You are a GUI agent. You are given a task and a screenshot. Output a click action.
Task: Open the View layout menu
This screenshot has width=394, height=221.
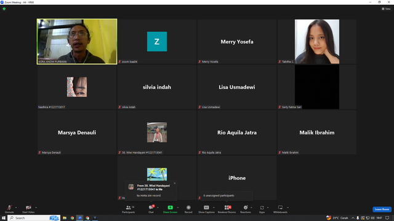tap(386, 9)
